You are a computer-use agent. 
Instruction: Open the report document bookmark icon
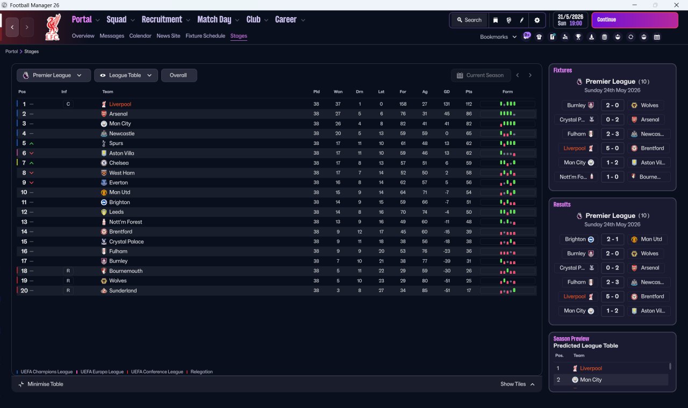point(552,37)
